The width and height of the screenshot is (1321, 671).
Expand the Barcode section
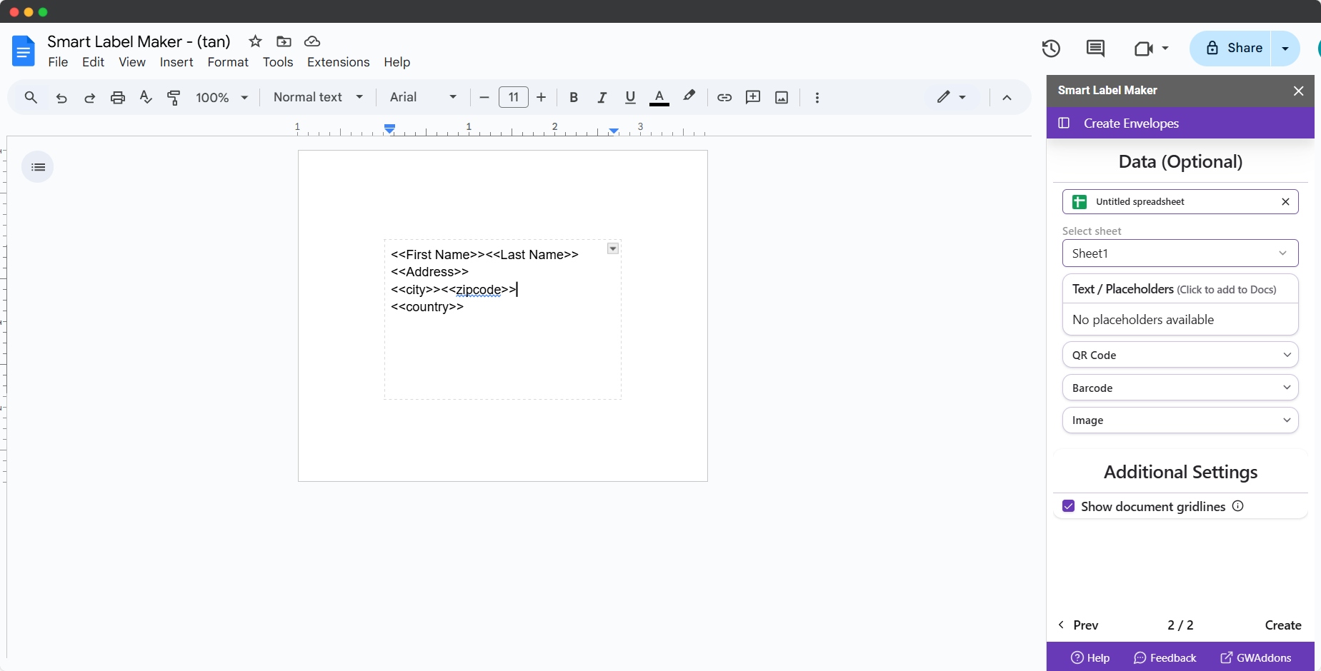[1180, 388]
